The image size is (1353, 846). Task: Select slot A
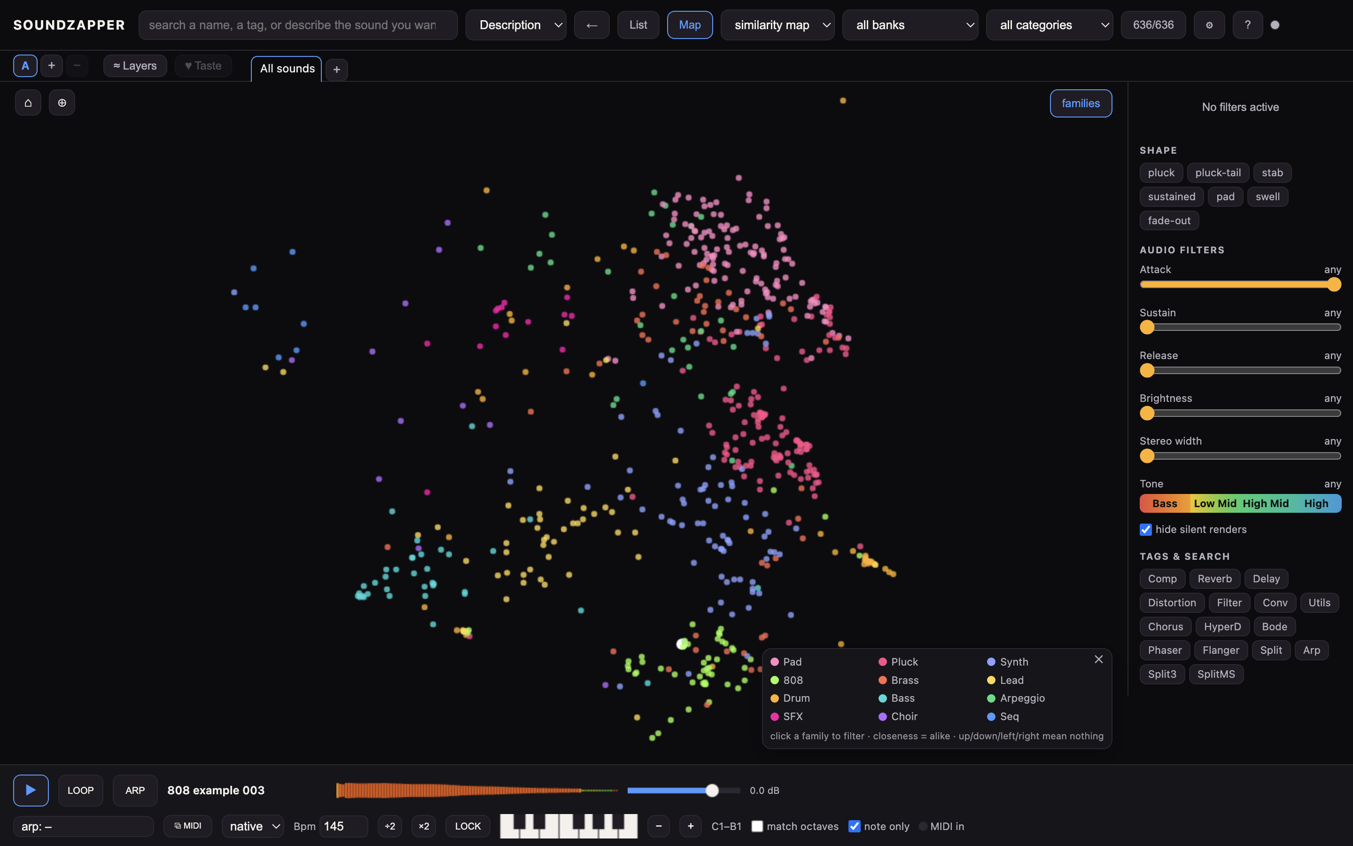tap(25, 65)
